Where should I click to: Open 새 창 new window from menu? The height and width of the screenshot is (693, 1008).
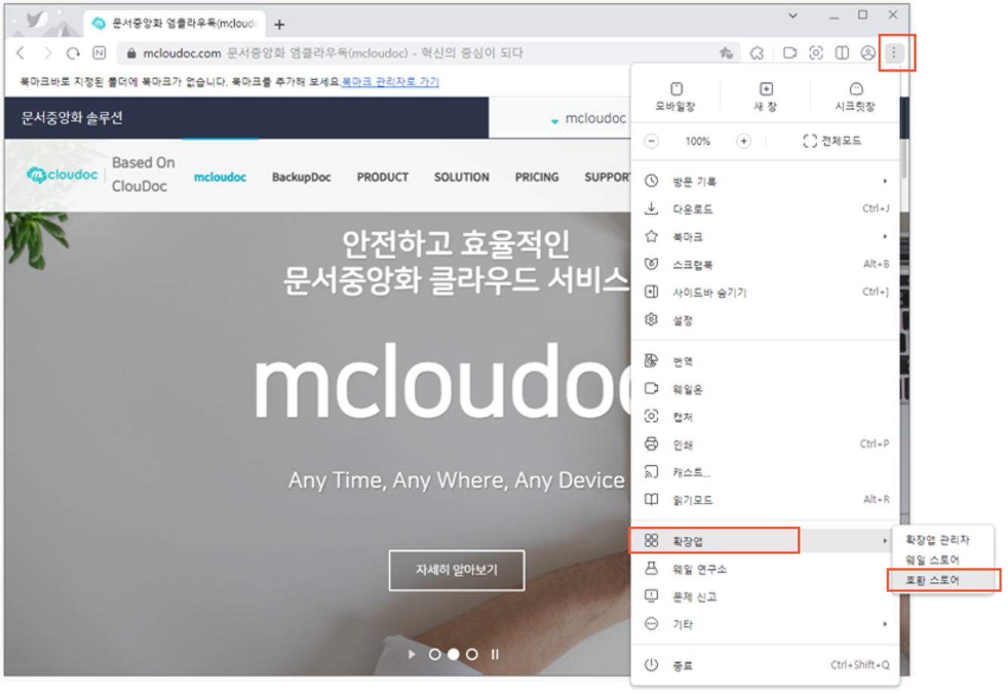[766, 97]
